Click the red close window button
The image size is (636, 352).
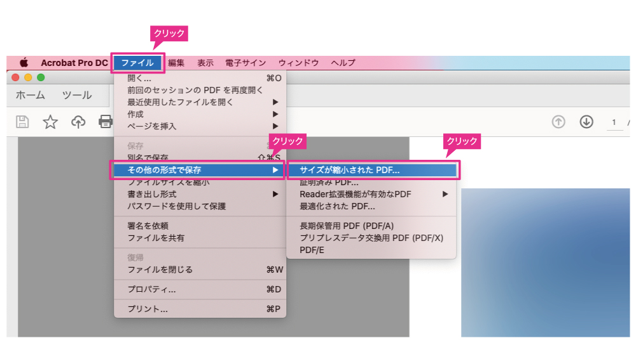click(x=15, y=77)
